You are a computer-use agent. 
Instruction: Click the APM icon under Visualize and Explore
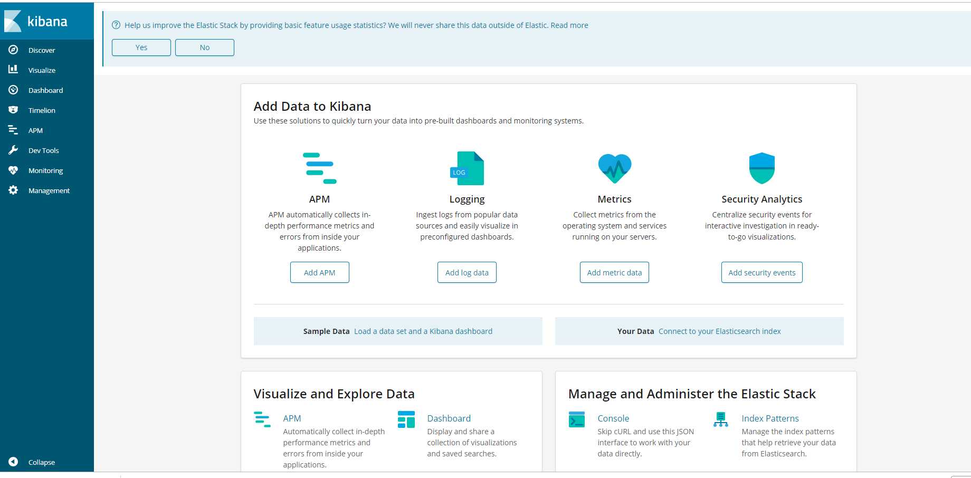262,419
